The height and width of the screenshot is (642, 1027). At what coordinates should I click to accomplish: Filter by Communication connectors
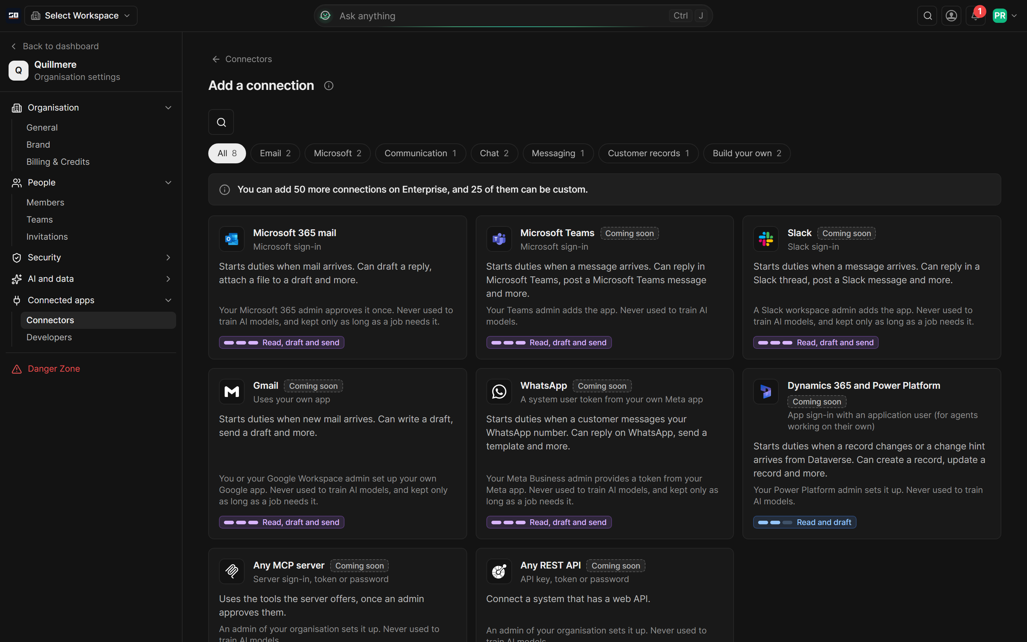click(420, 153)
